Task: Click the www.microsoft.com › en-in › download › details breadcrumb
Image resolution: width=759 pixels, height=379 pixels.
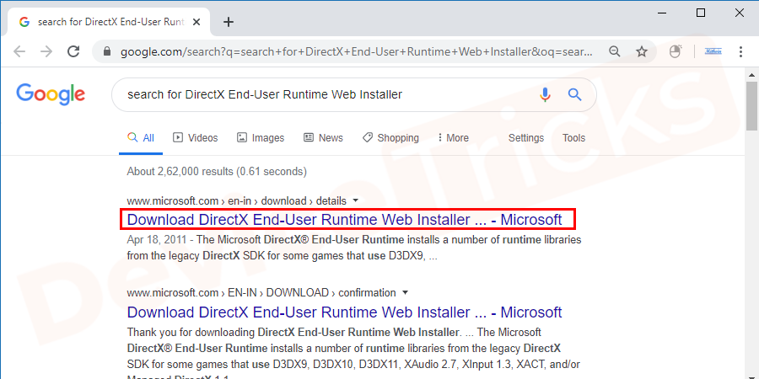Action: point(237,200)
